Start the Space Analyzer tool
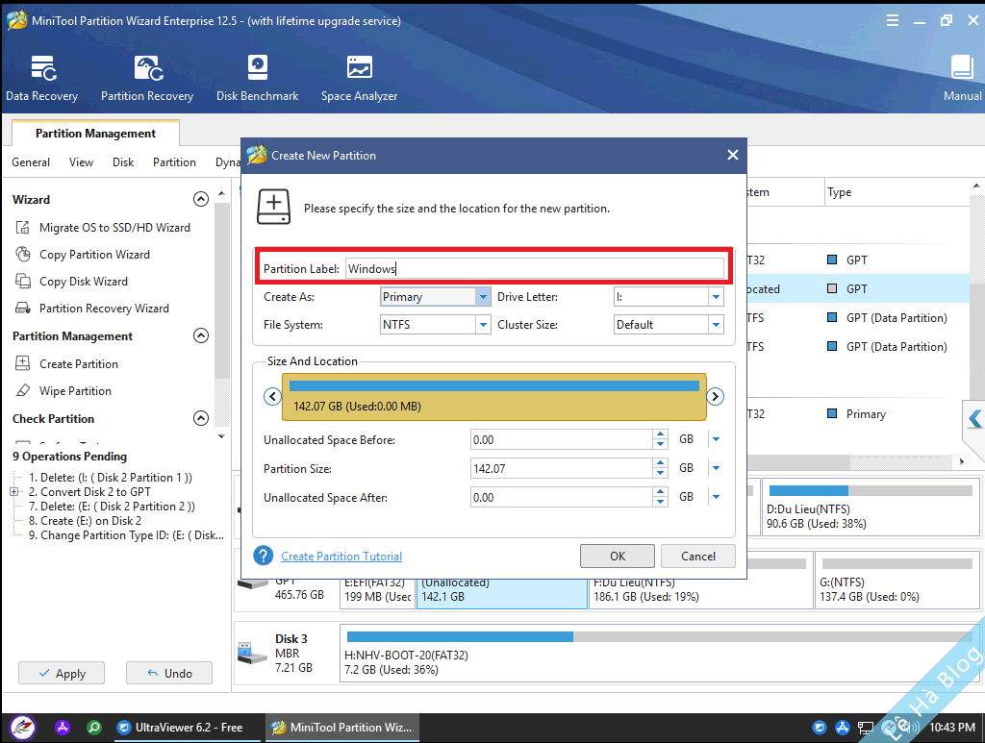Viewport: 985px width, 743px height. pos(360,78)
